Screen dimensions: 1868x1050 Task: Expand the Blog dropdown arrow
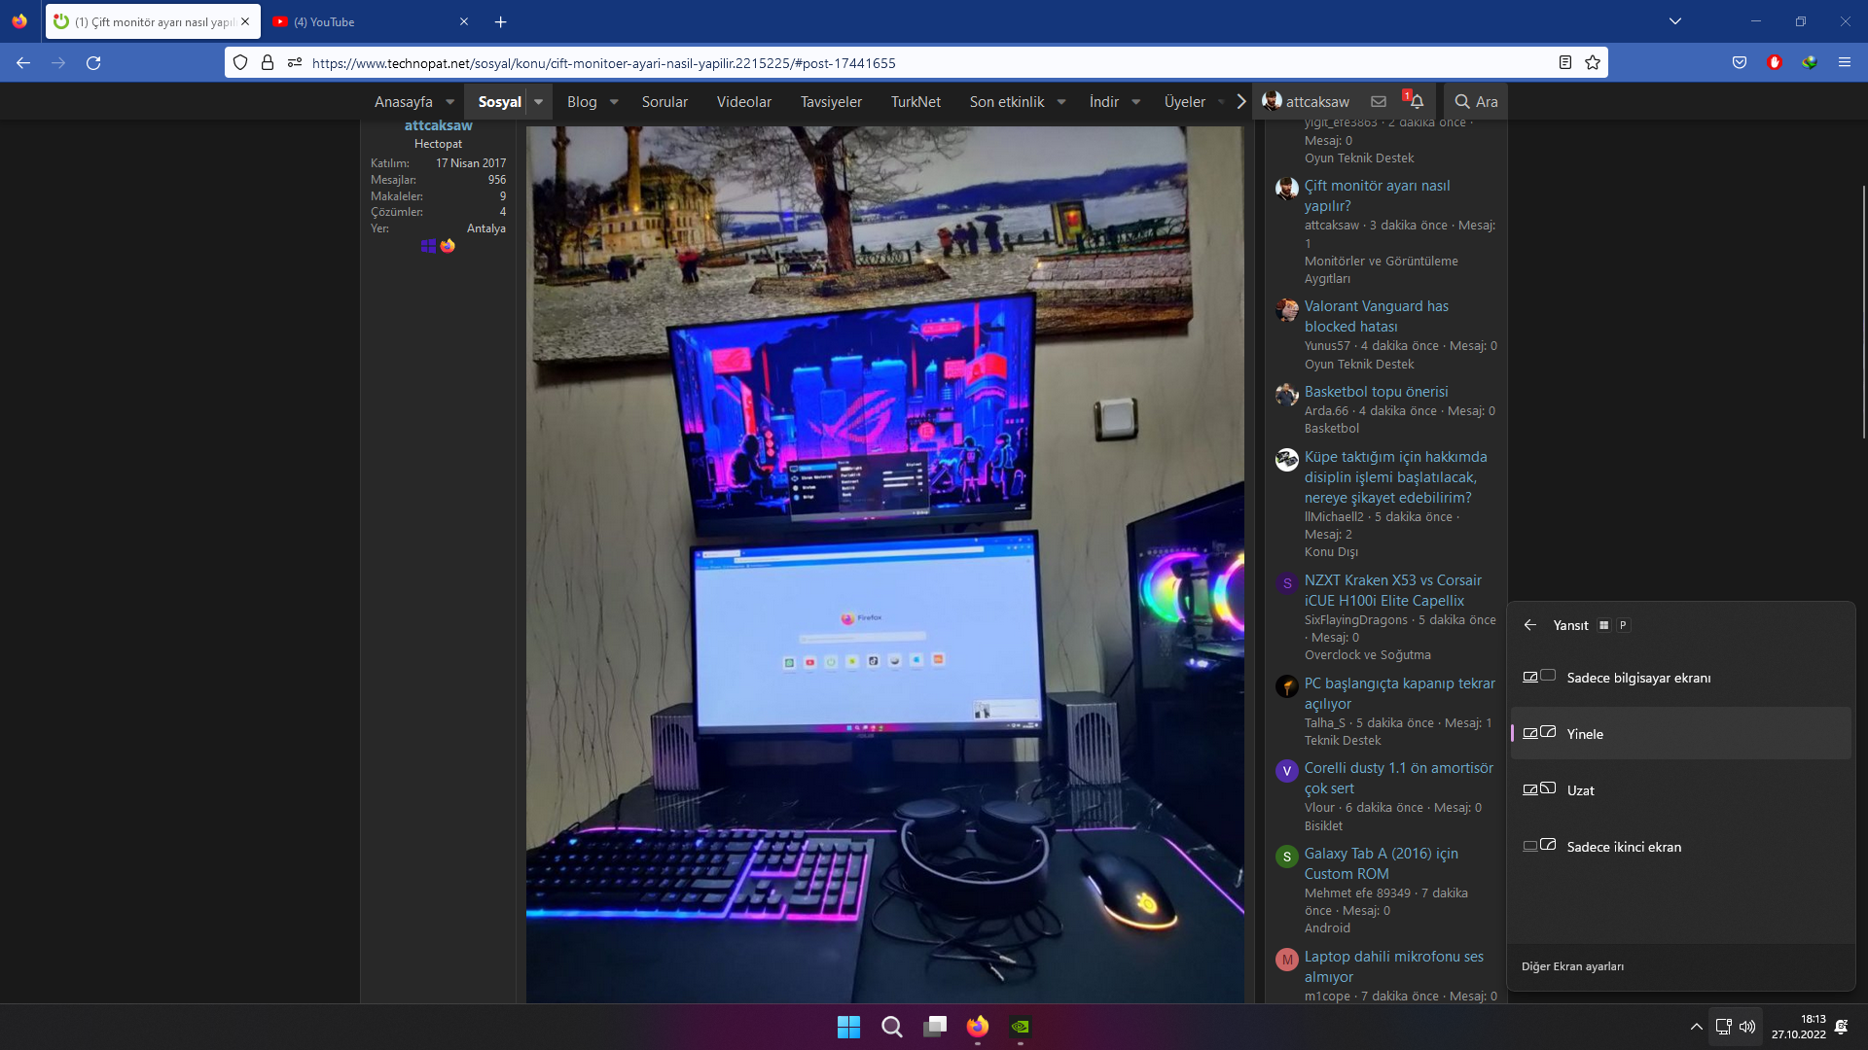tap(614, 102)
